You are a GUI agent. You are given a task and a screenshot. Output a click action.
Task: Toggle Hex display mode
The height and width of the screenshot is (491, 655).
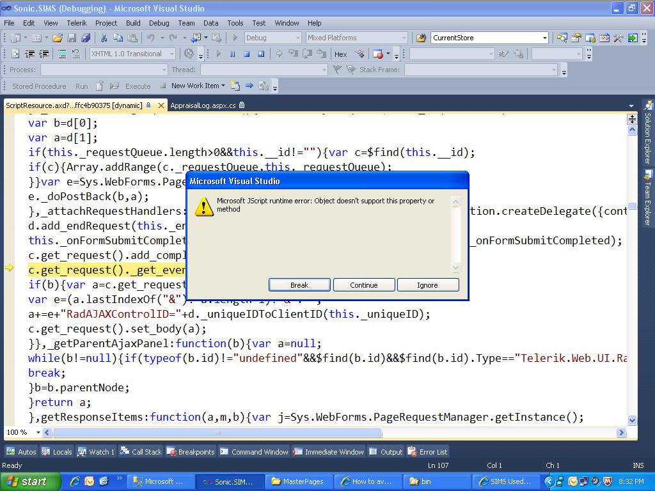(x=340, y=54)
